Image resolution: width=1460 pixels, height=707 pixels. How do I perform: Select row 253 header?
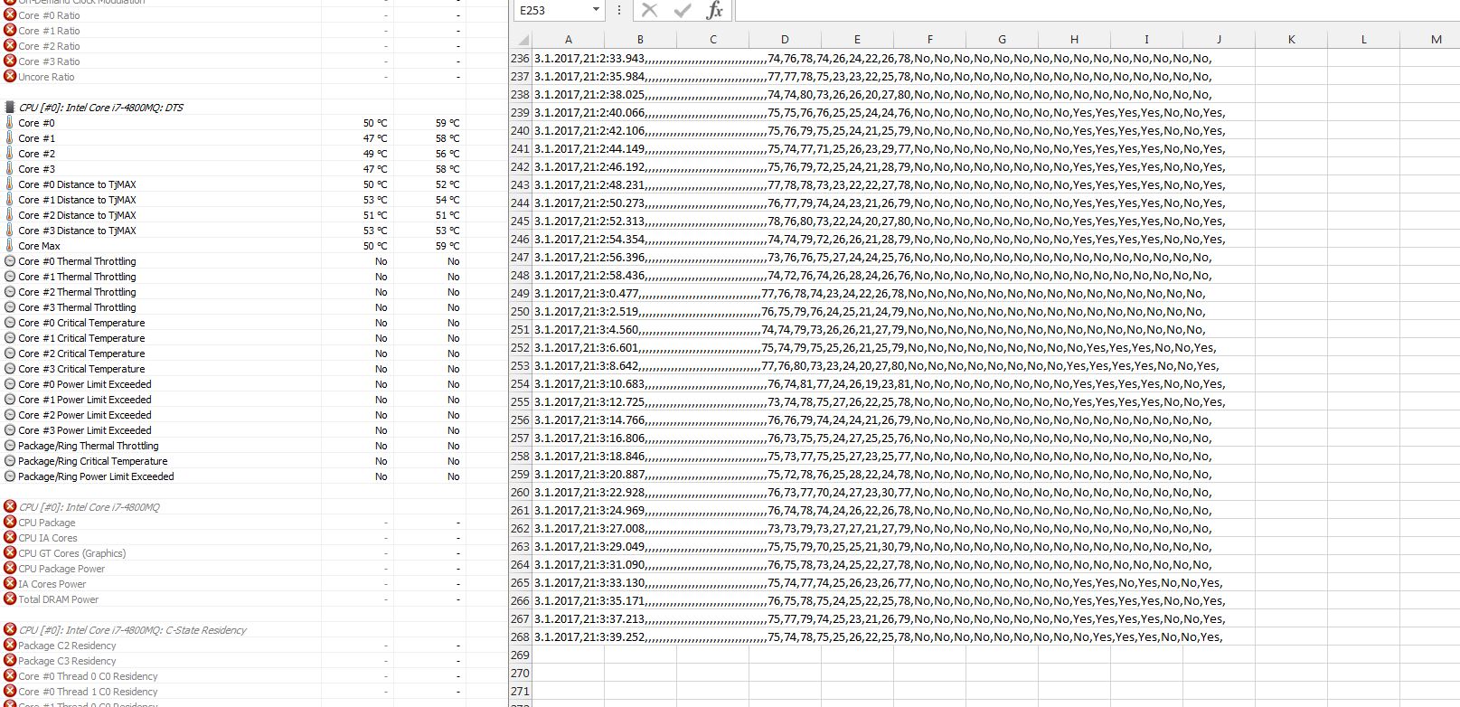click(x=520, y=366)
